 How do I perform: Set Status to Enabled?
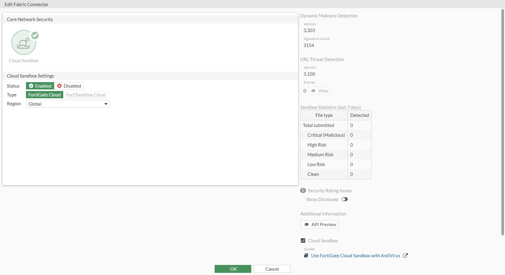pos(40,86)
